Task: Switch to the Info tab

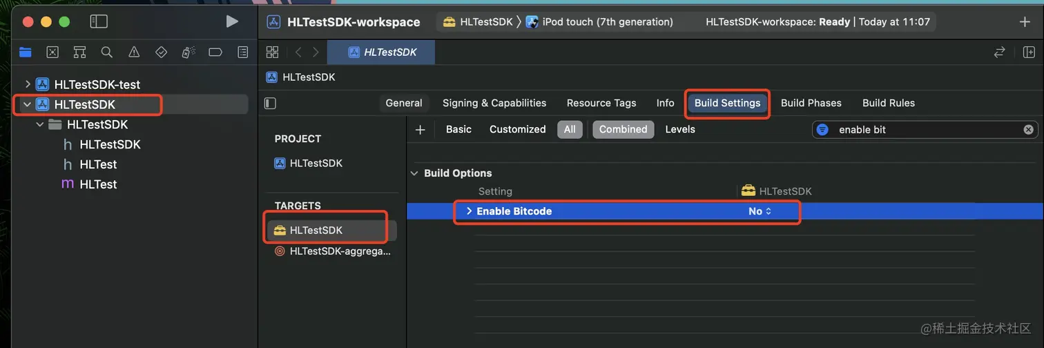Action: [665, 103]
